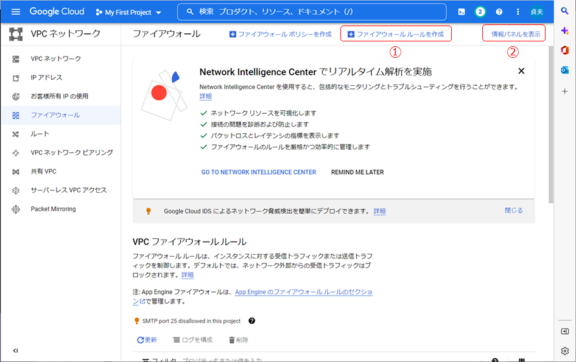
Task: Select IP アドレス in sidebar
Action: [46, 77]
